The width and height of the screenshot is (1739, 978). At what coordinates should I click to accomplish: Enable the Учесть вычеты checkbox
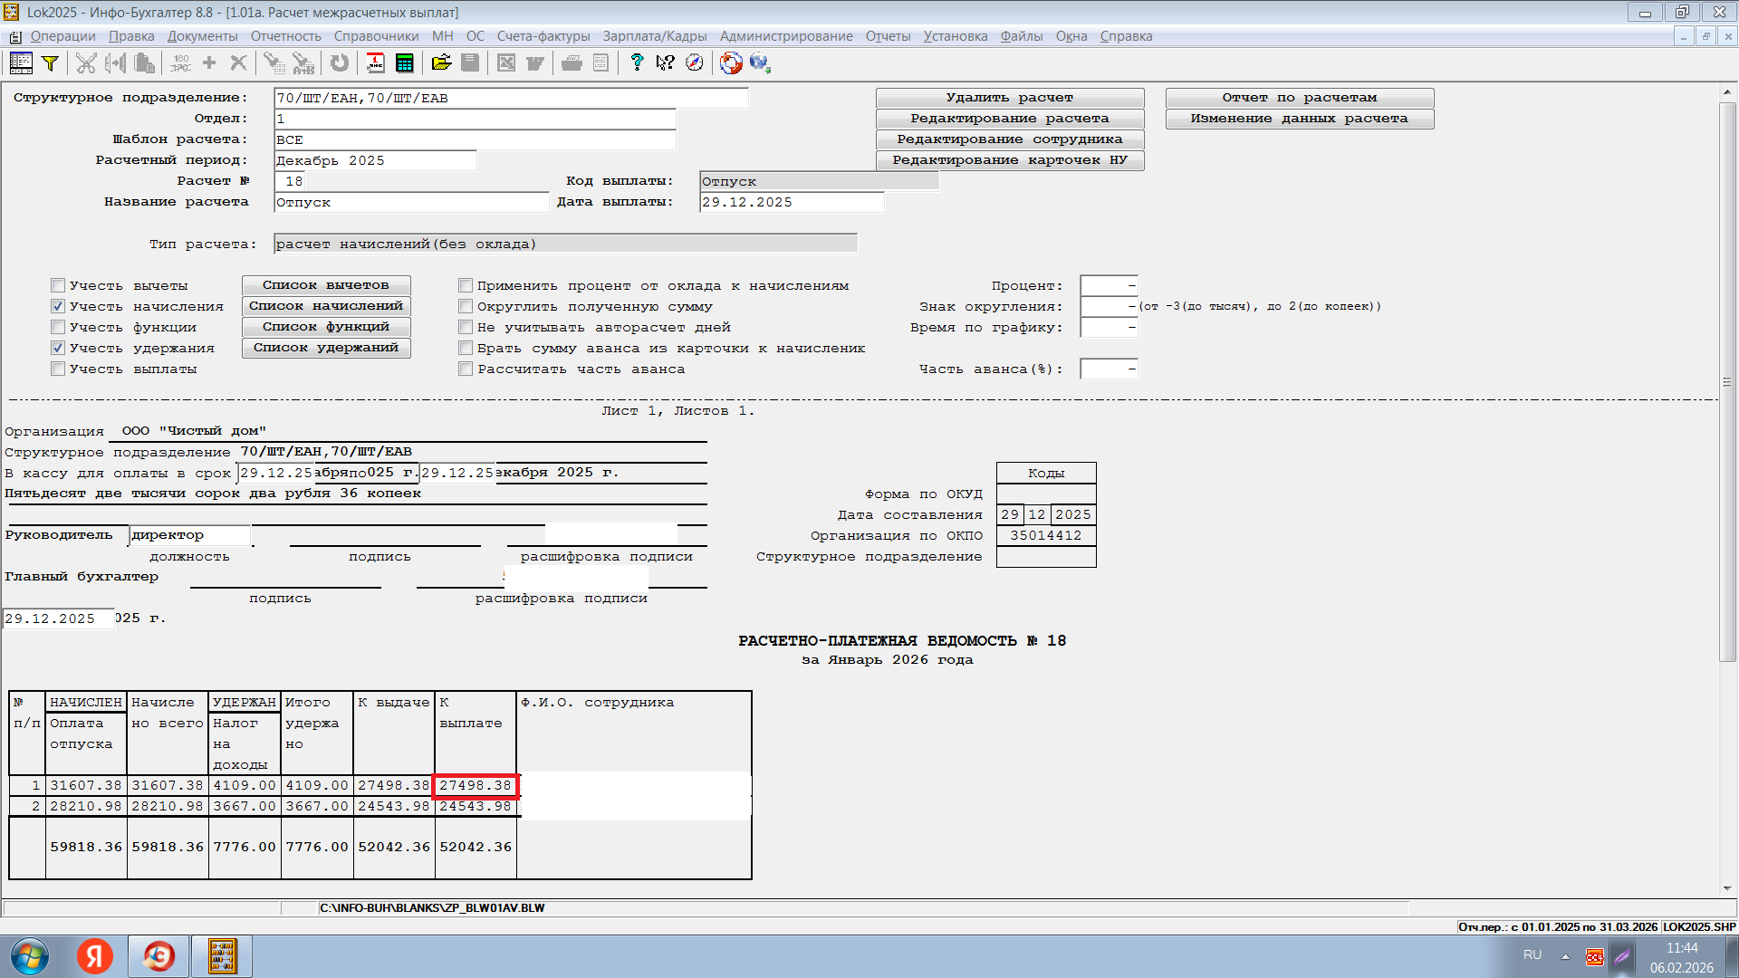(58, 286)
